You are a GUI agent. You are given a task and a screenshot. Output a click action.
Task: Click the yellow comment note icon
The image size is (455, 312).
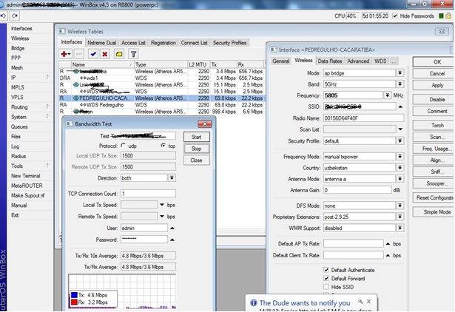[118, 54]
